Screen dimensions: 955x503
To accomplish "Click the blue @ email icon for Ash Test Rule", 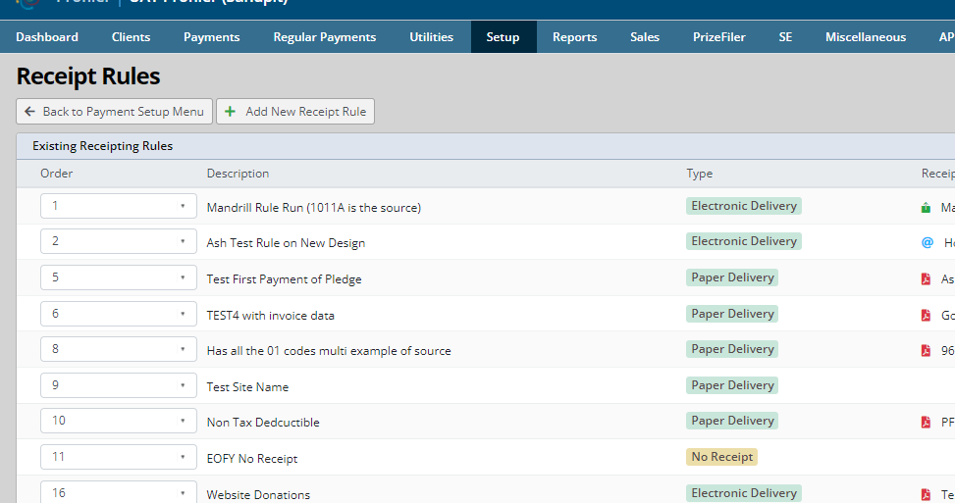I will coord(927,243).
